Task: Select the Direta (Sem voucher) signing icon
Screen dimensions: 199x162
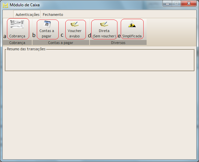Action: click(104, 24)
